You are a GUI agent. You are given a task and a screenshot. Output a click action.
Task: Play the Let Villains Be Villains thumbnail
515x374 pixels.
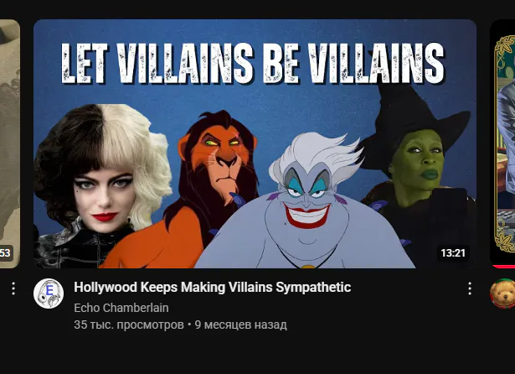coord(255,143)
